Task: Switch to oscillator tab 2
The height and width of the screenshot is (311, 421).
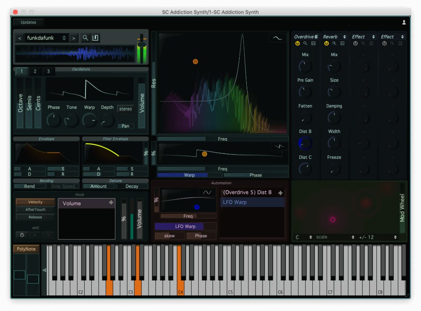Action: (x=35, y=72)
